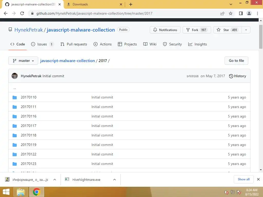Open folder 20170118
This screenshot has height=197, width=263.
pyautogui.click(x=29, y=135)
